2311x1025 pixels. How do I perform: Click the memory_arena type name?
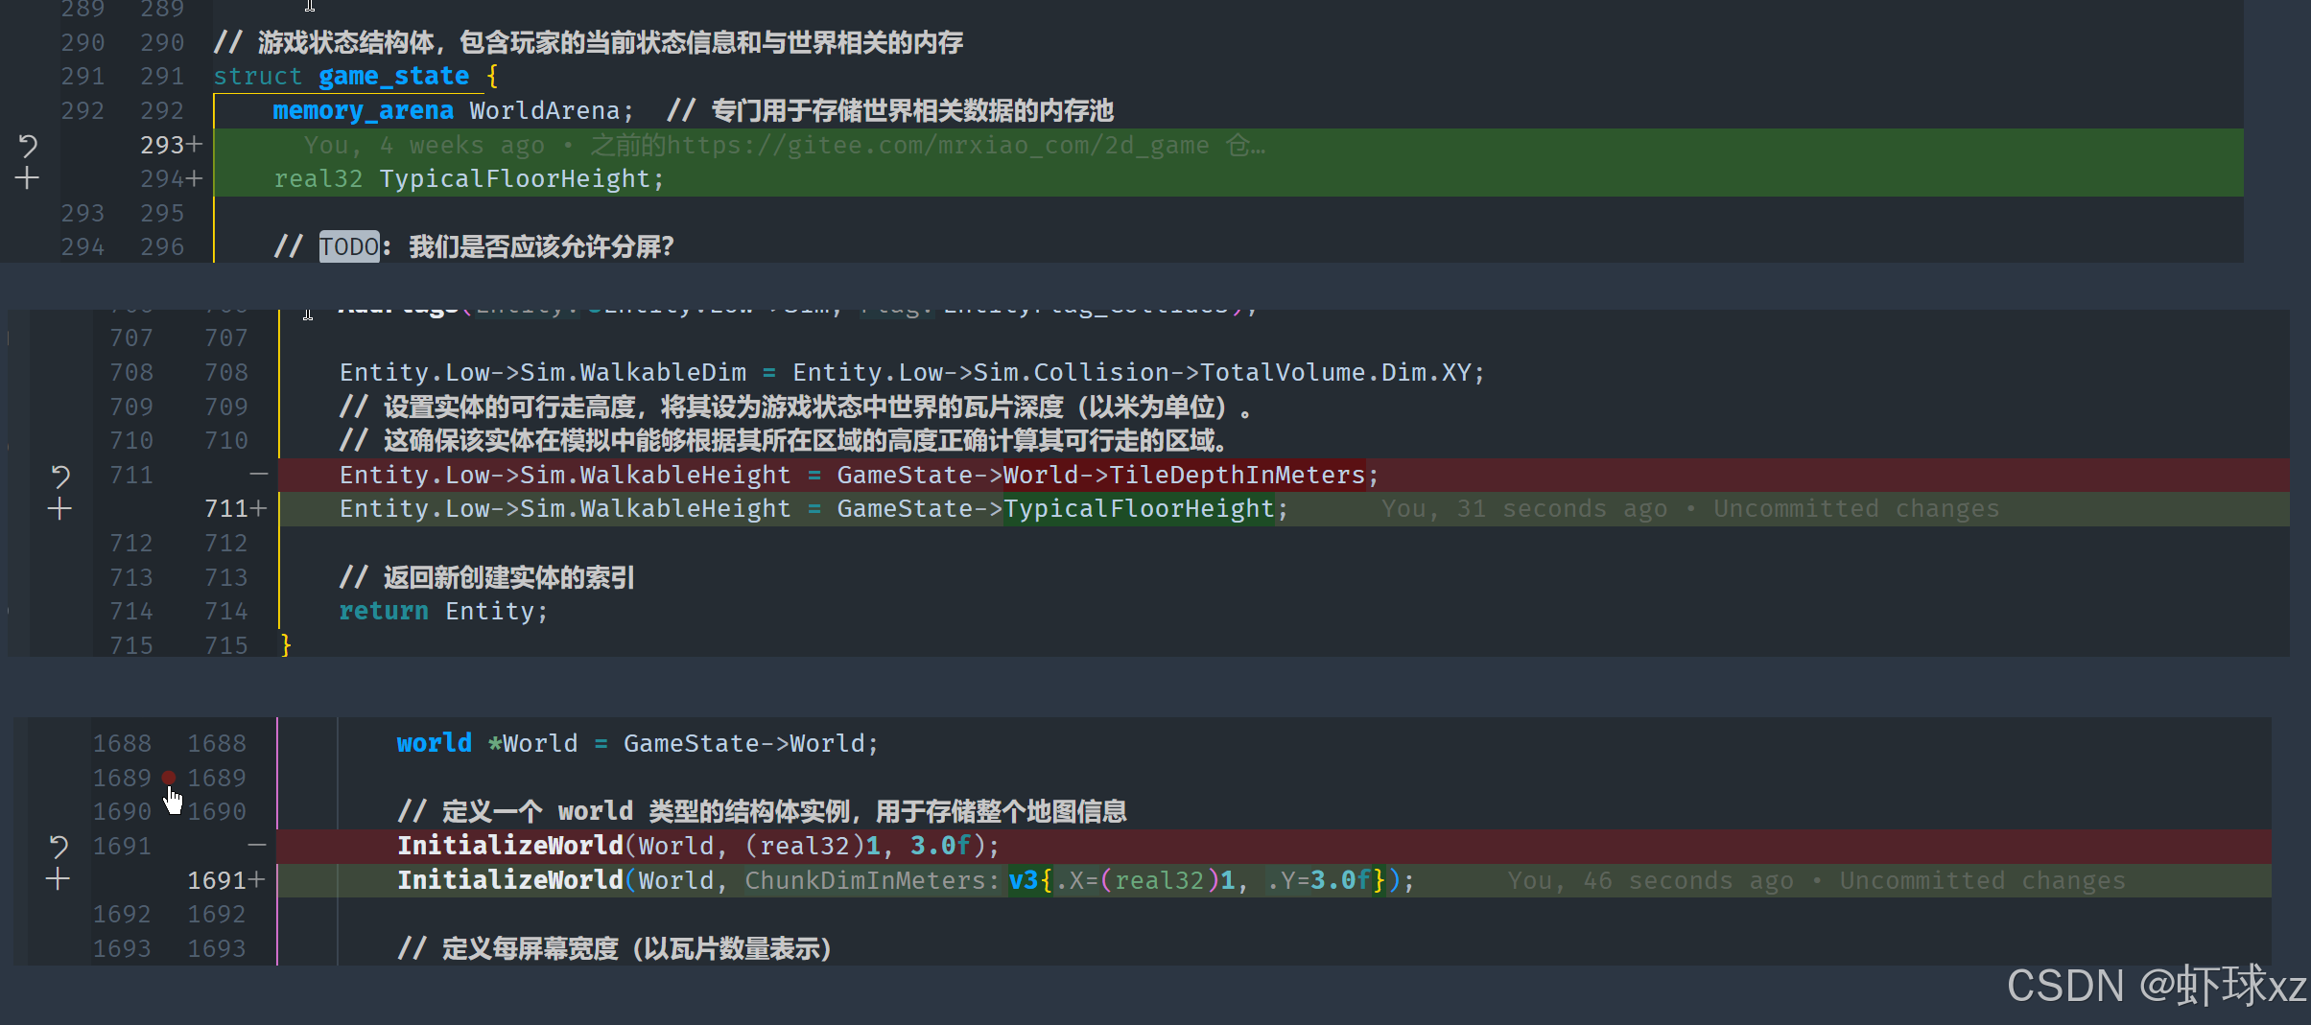point(363,110)
